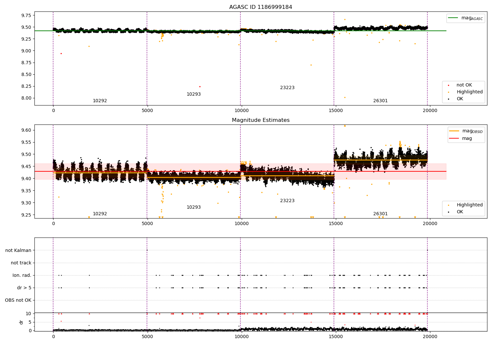492x344 pixels.
Task: Click obsid label 10293 in AGASC ID plot
Action: pyautogui.click(x=194, y=94)
